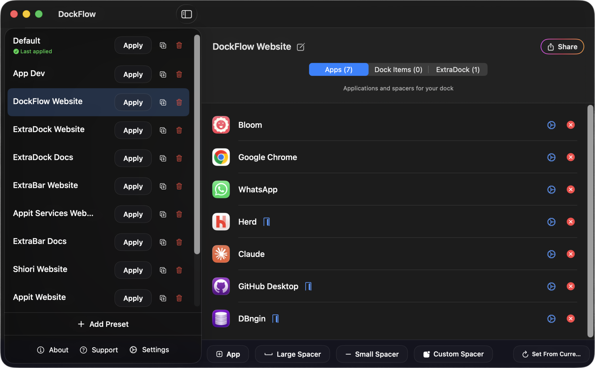Open Bloom app settings gear

point(551,125)
